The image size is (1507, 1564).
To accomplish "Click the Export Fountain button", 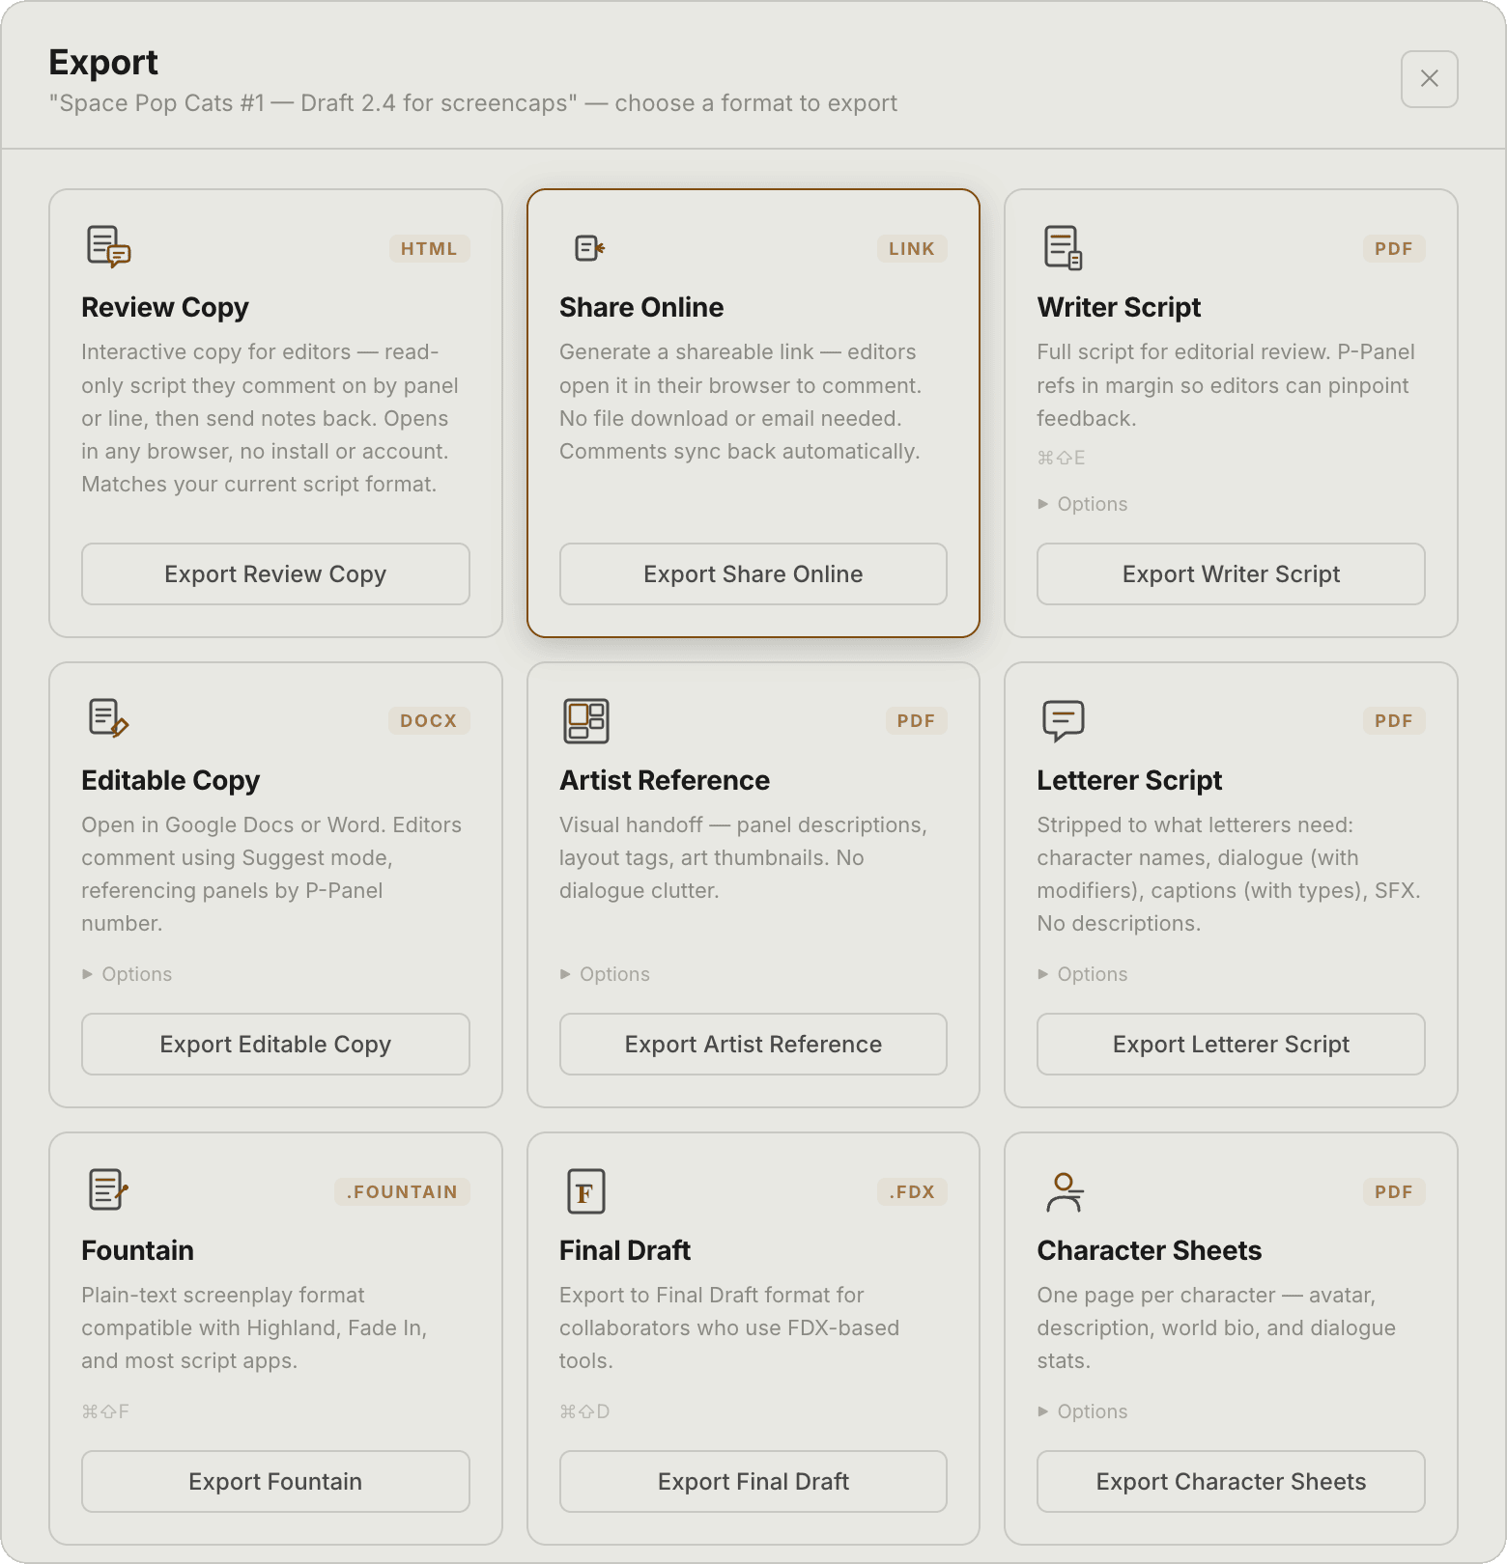I will [275, 1482].
